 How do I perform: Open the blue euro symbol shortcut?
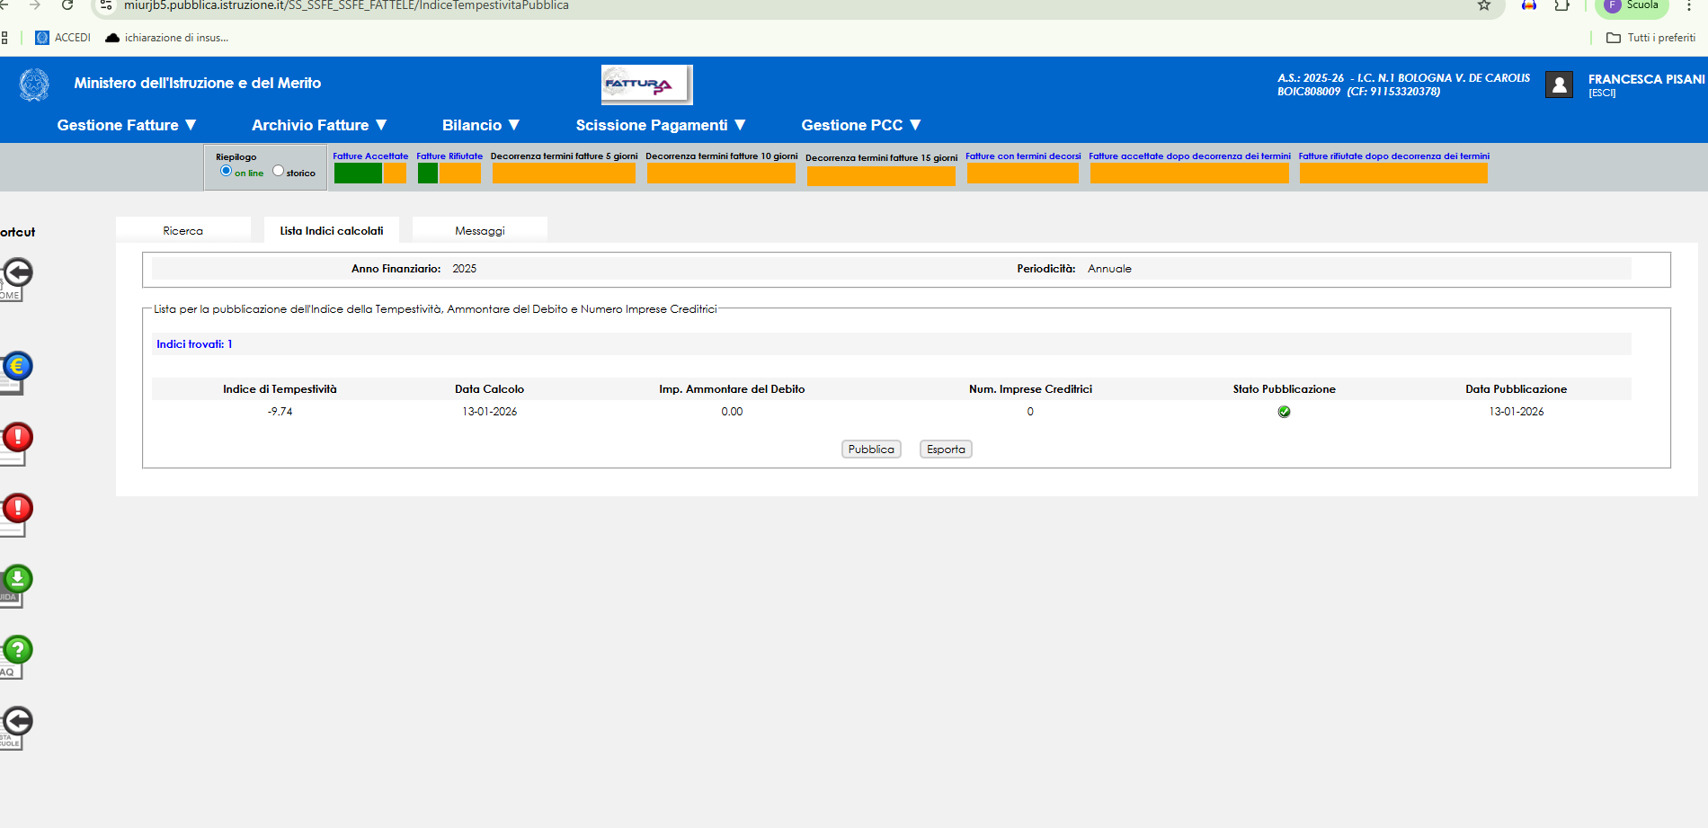(17, 366)
